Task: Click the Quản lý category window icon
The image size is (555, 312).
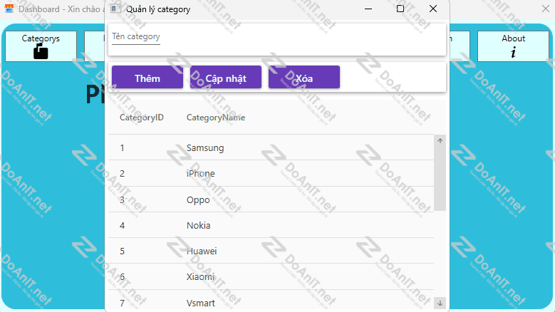Action: [115, 9]
